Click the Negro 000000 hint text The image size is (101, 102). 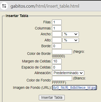68,54
